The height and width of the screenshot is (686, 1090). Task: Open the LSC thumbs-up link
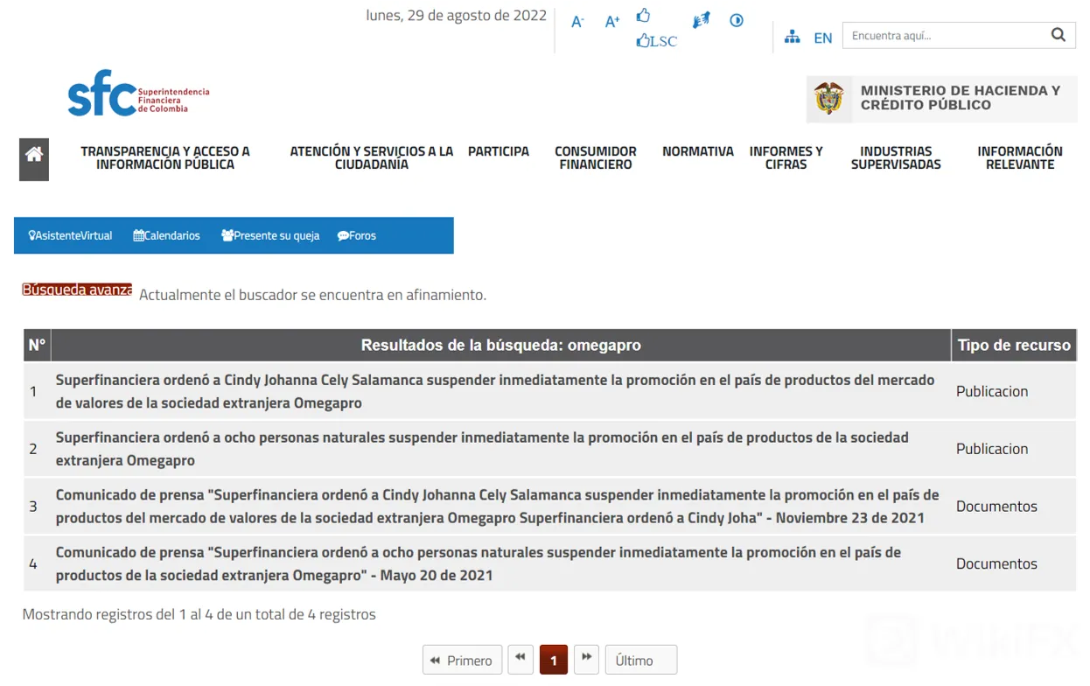pos(657,41)
